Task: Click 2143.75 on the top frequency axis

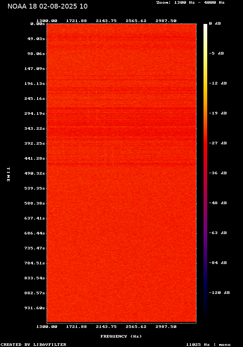Action: point(106,21)
